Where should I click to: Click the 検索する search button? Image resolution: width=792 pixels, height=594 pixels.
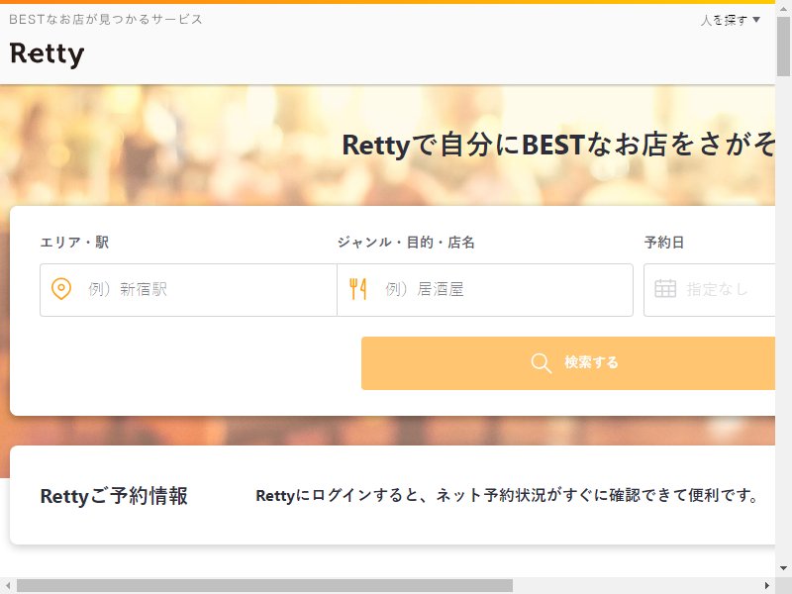click(x=568, y=363)
